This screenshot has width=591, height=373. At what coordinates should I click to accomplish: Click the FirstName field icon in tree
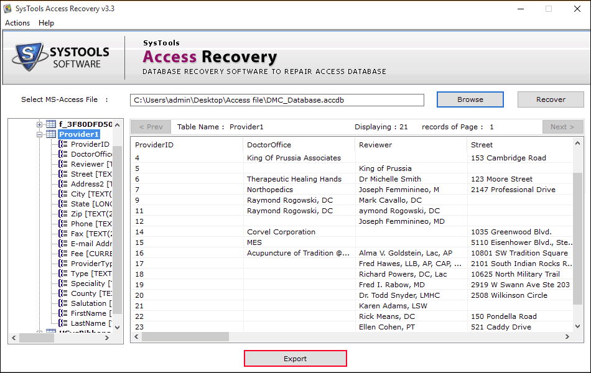coord(63,313)
